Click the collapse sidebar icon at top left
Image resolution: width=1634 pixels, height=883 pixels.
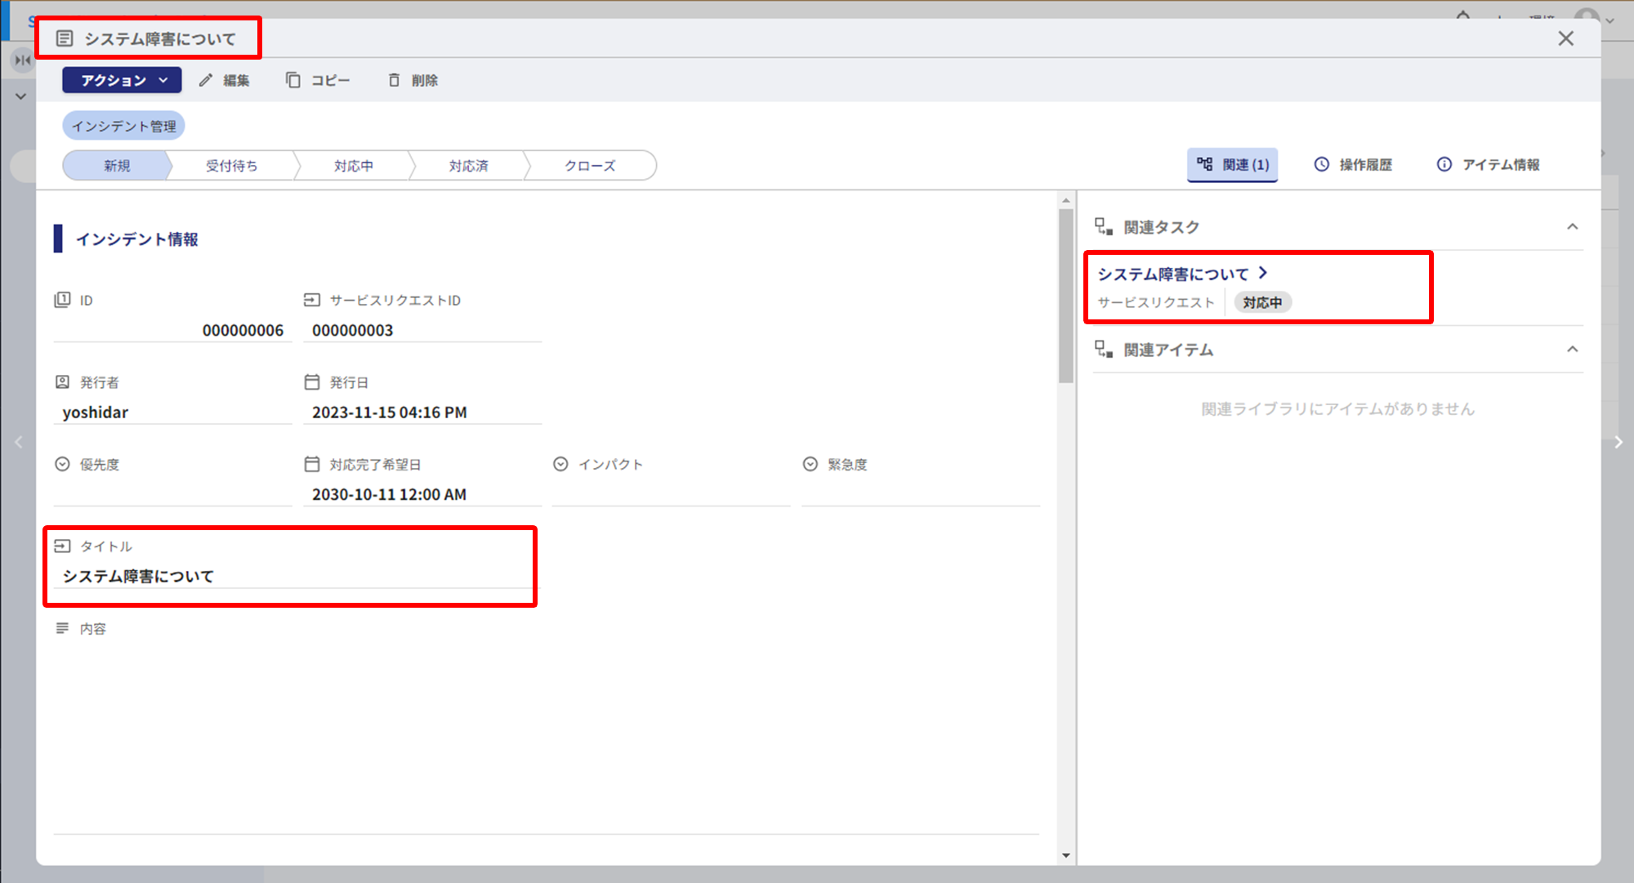click(22, 60)
